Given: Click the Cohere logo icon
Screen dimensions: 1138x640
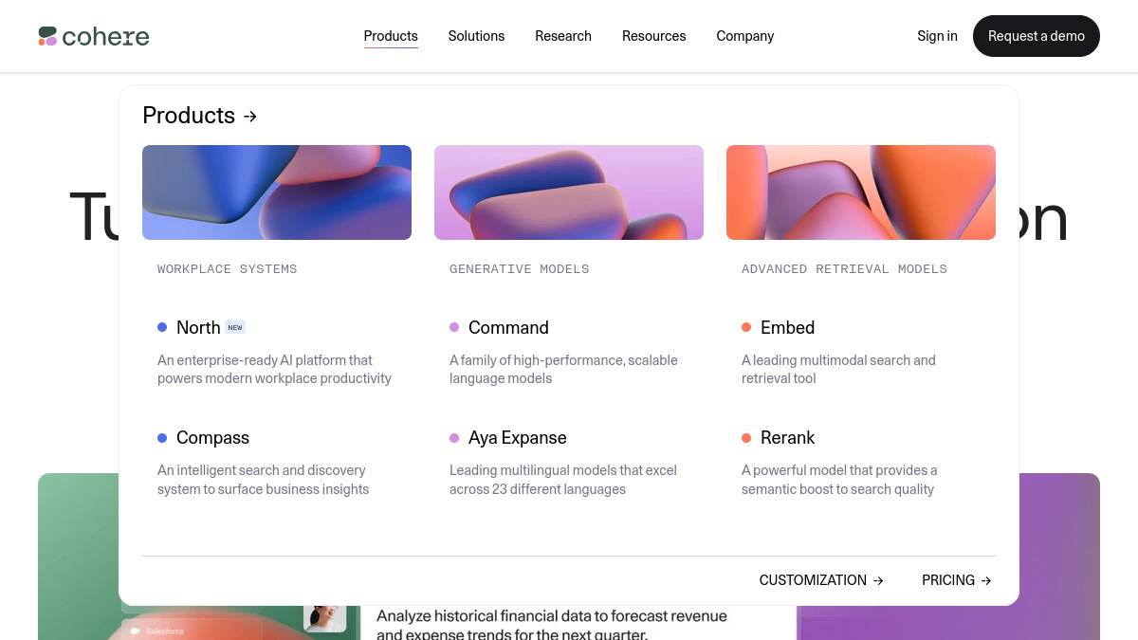Looking at the screenshot, I should point(47,36).
